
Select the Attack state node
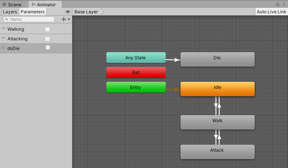tap(218, 152)
